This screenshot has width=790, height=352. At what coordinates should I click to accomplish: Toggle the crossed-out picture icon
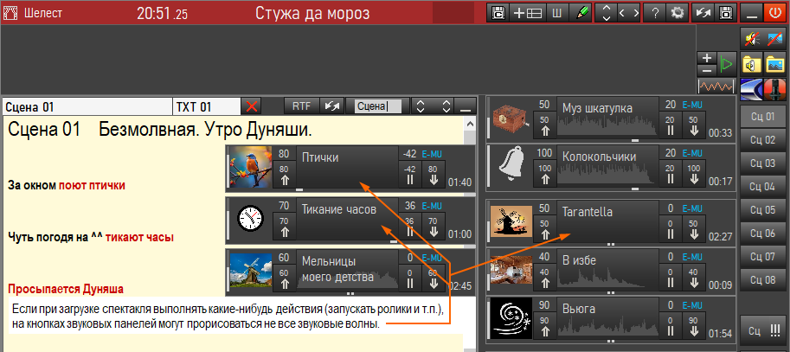[774, 38]
